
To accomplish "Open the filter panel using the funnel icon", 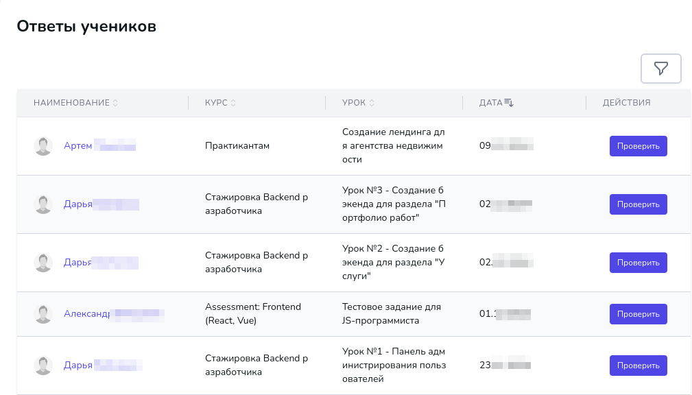I will pyautogui.click(x=660, y=69).
